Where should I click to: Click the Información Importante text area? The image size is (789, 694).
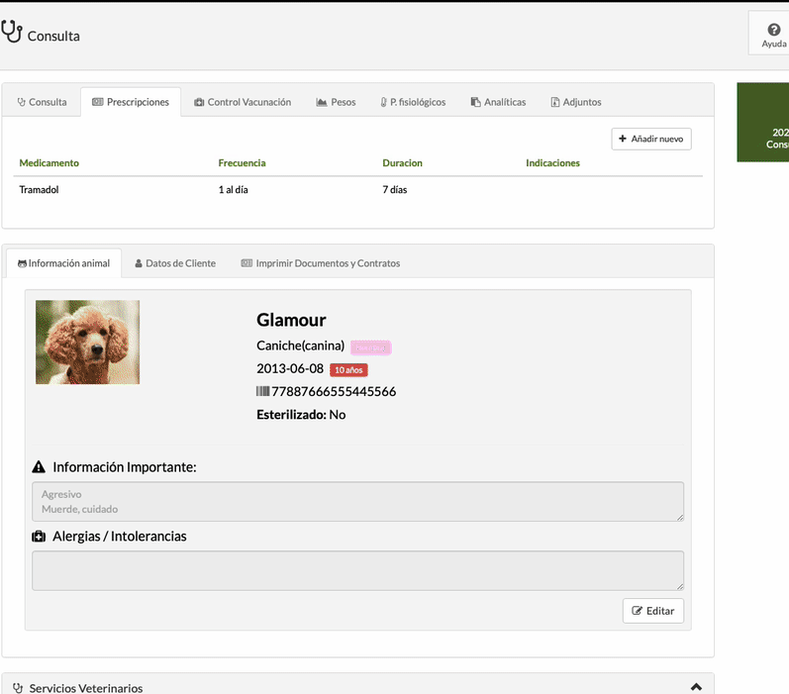[357, 501]
